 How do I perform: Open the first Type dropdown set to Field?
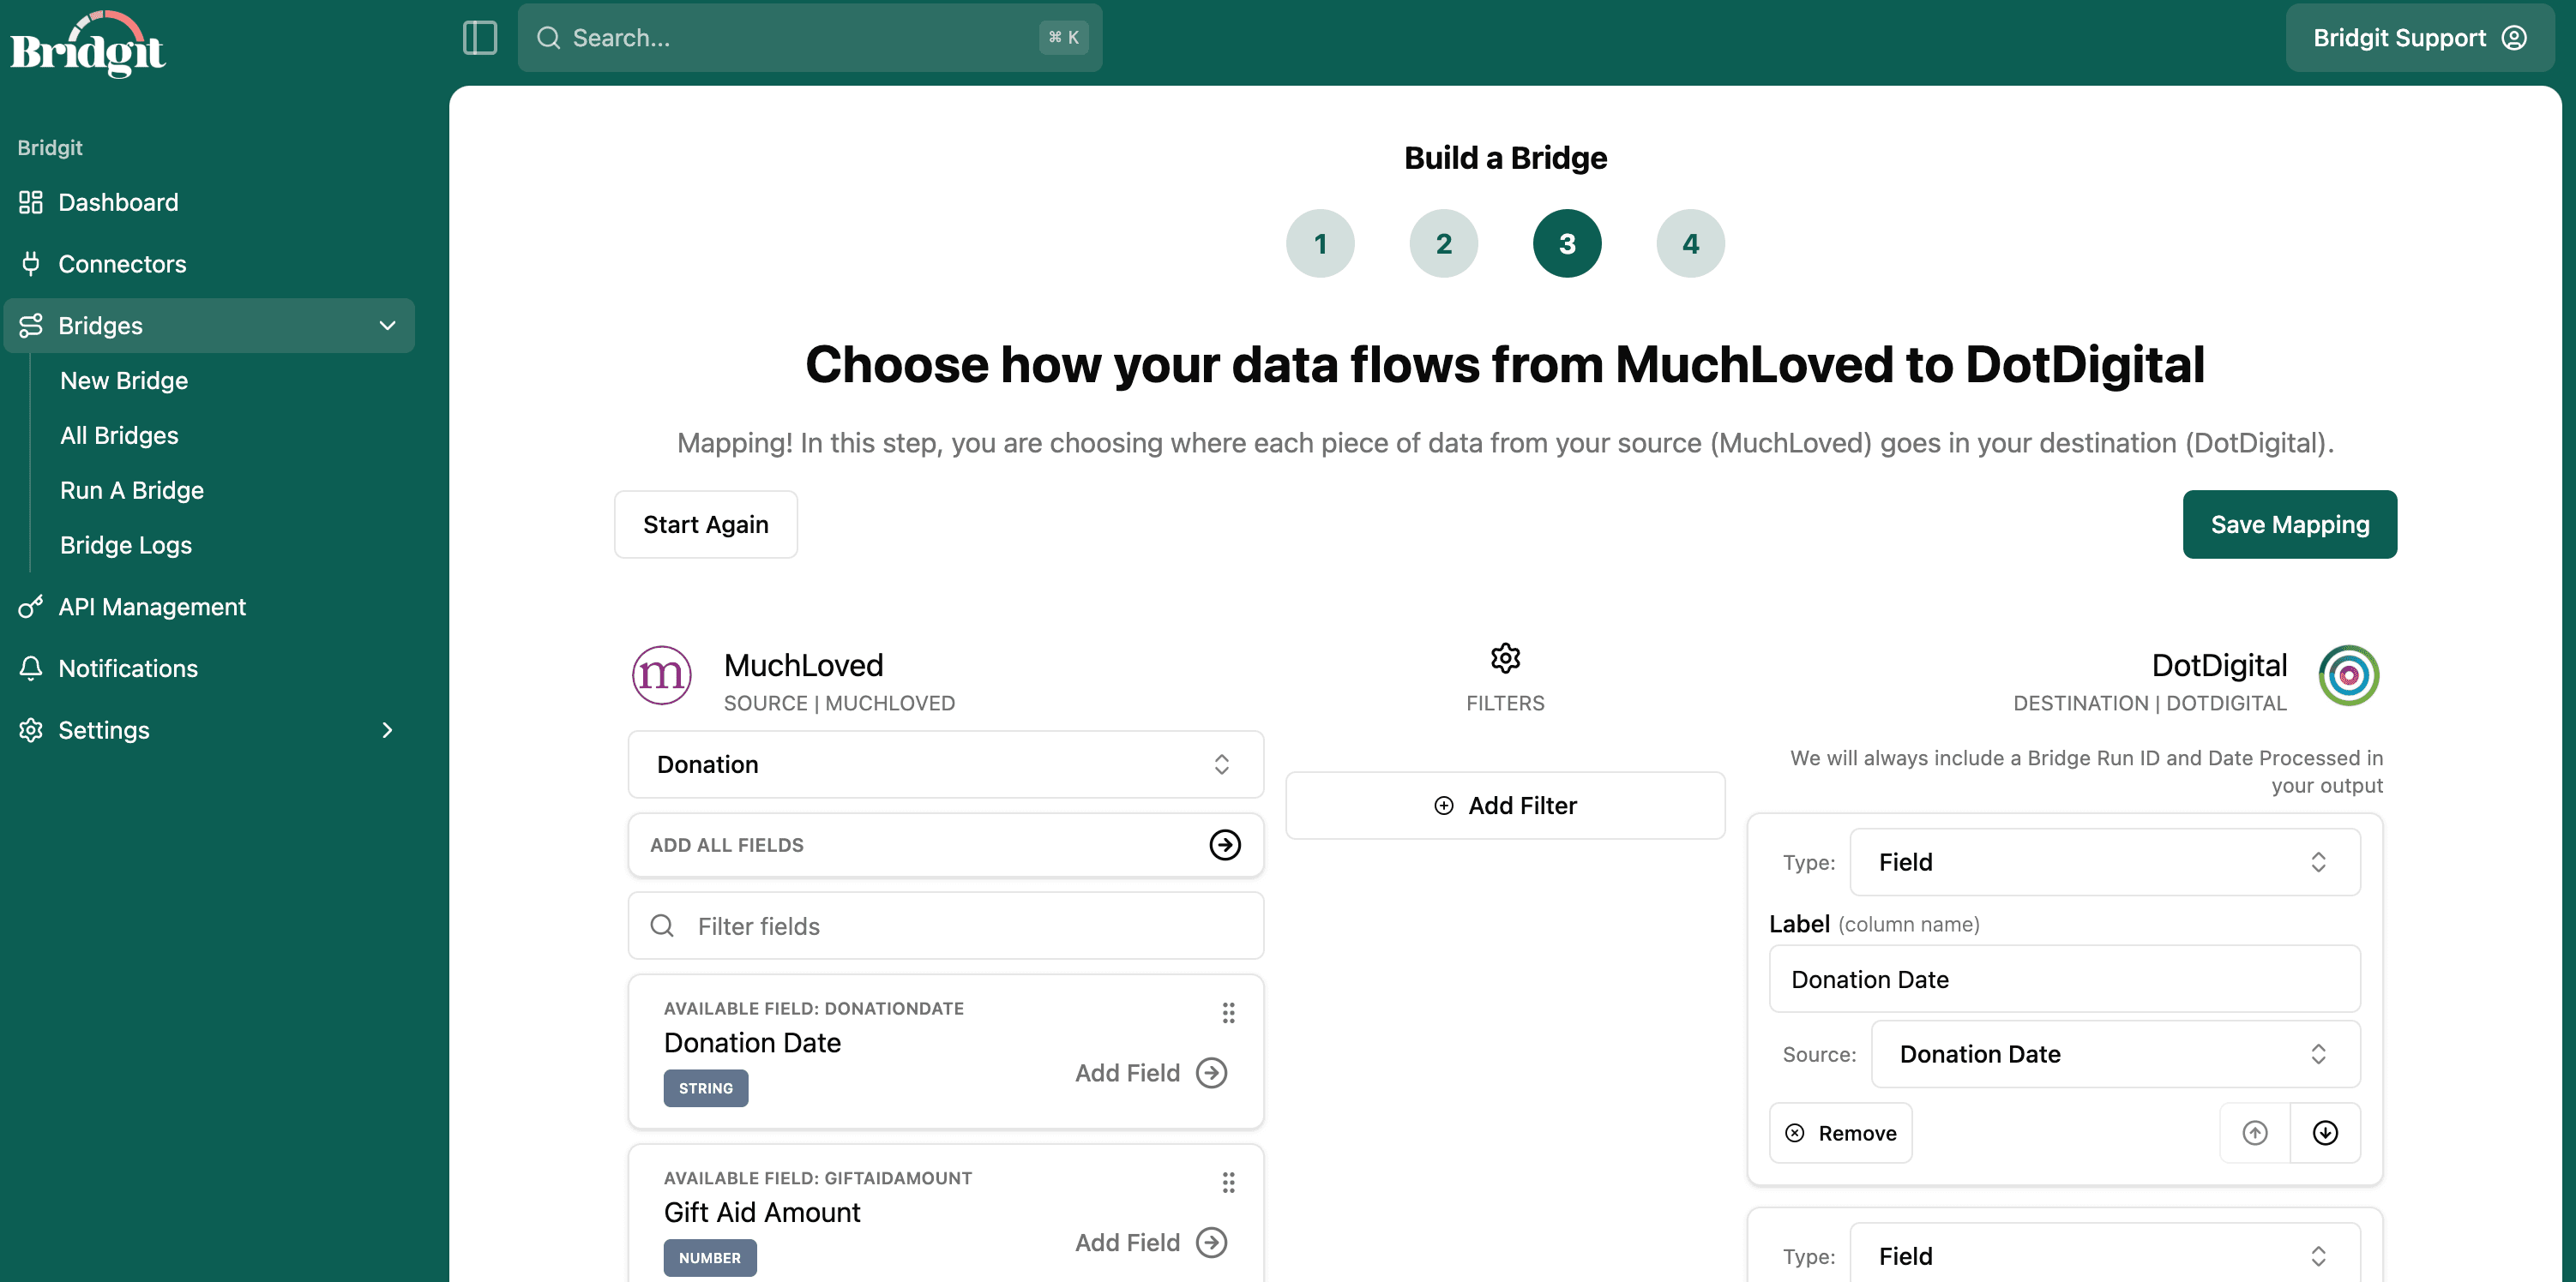click(2104, 862)
